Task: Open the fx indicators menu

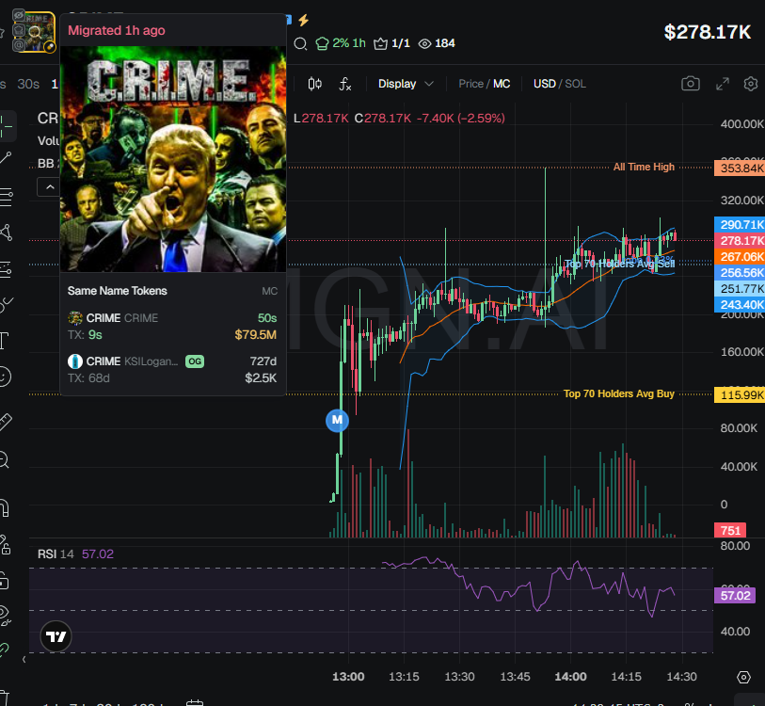Action: point(345,84)
